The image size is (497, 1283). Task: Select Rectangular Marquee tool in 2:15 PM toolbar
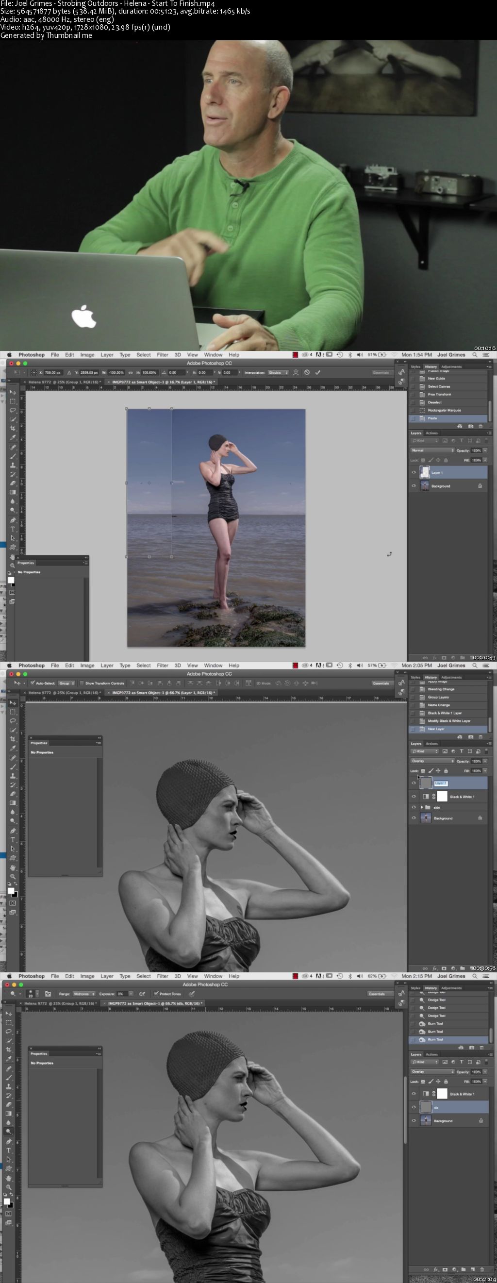[x=8, y=1022]
